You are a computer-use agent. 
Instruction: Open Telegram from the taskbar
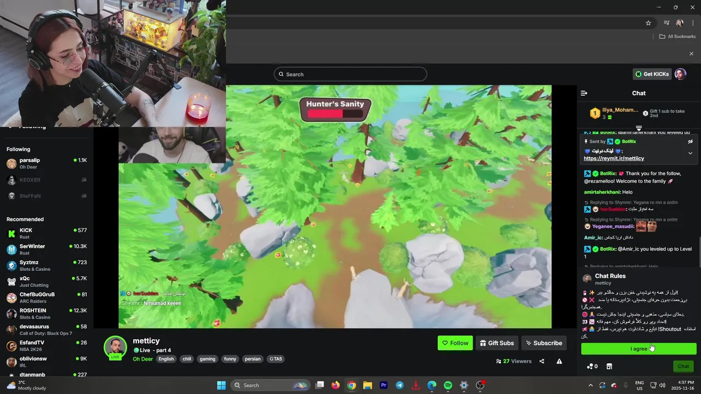399,385
